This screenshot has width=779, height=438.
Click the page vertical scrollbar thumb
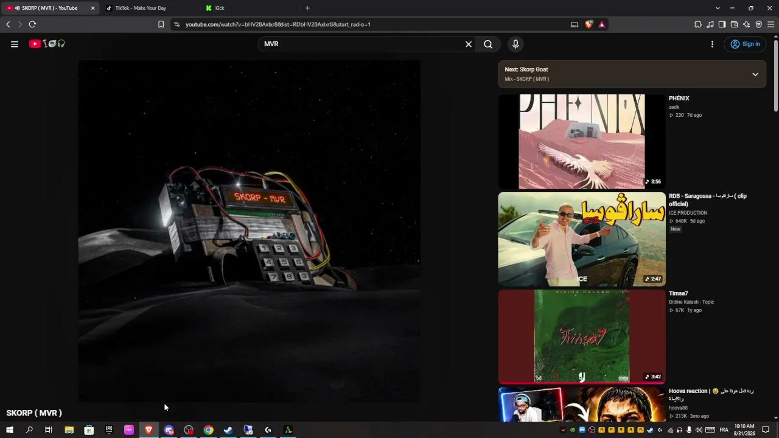tap(776, 76)
